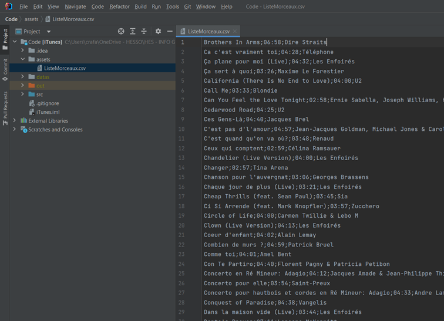The width and height of the screenshot is (444, 321).
Task: Click the src folder icon
Action: [x=32, y=94]
